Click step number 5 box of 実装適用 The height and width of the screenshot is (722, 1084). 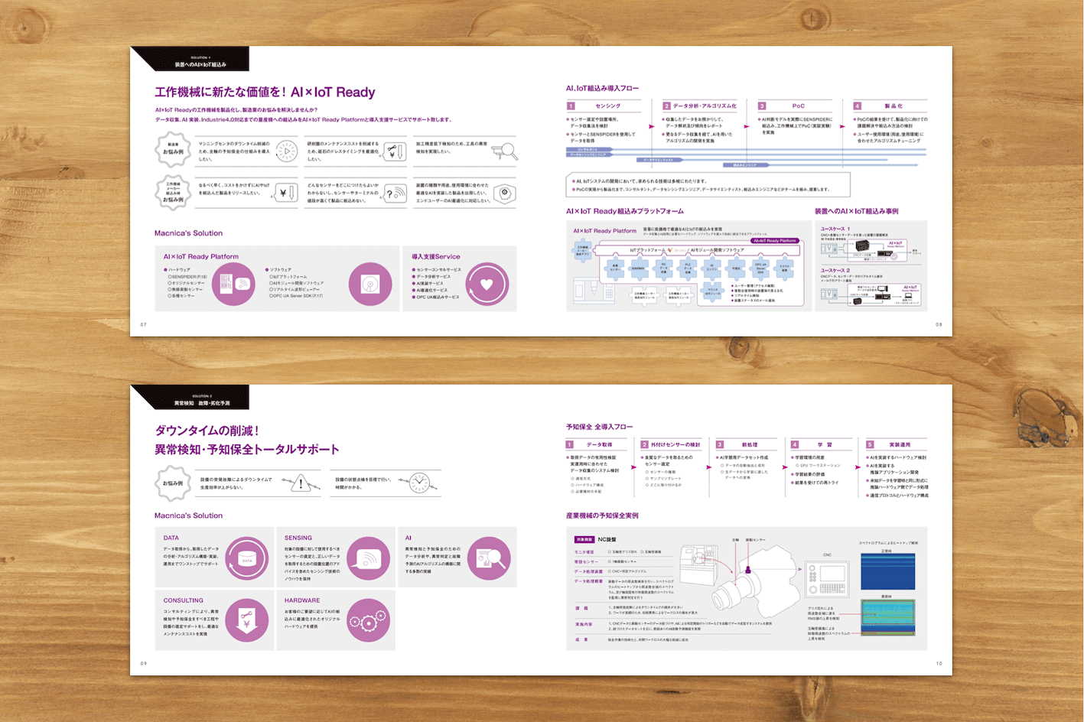point(870,444)
